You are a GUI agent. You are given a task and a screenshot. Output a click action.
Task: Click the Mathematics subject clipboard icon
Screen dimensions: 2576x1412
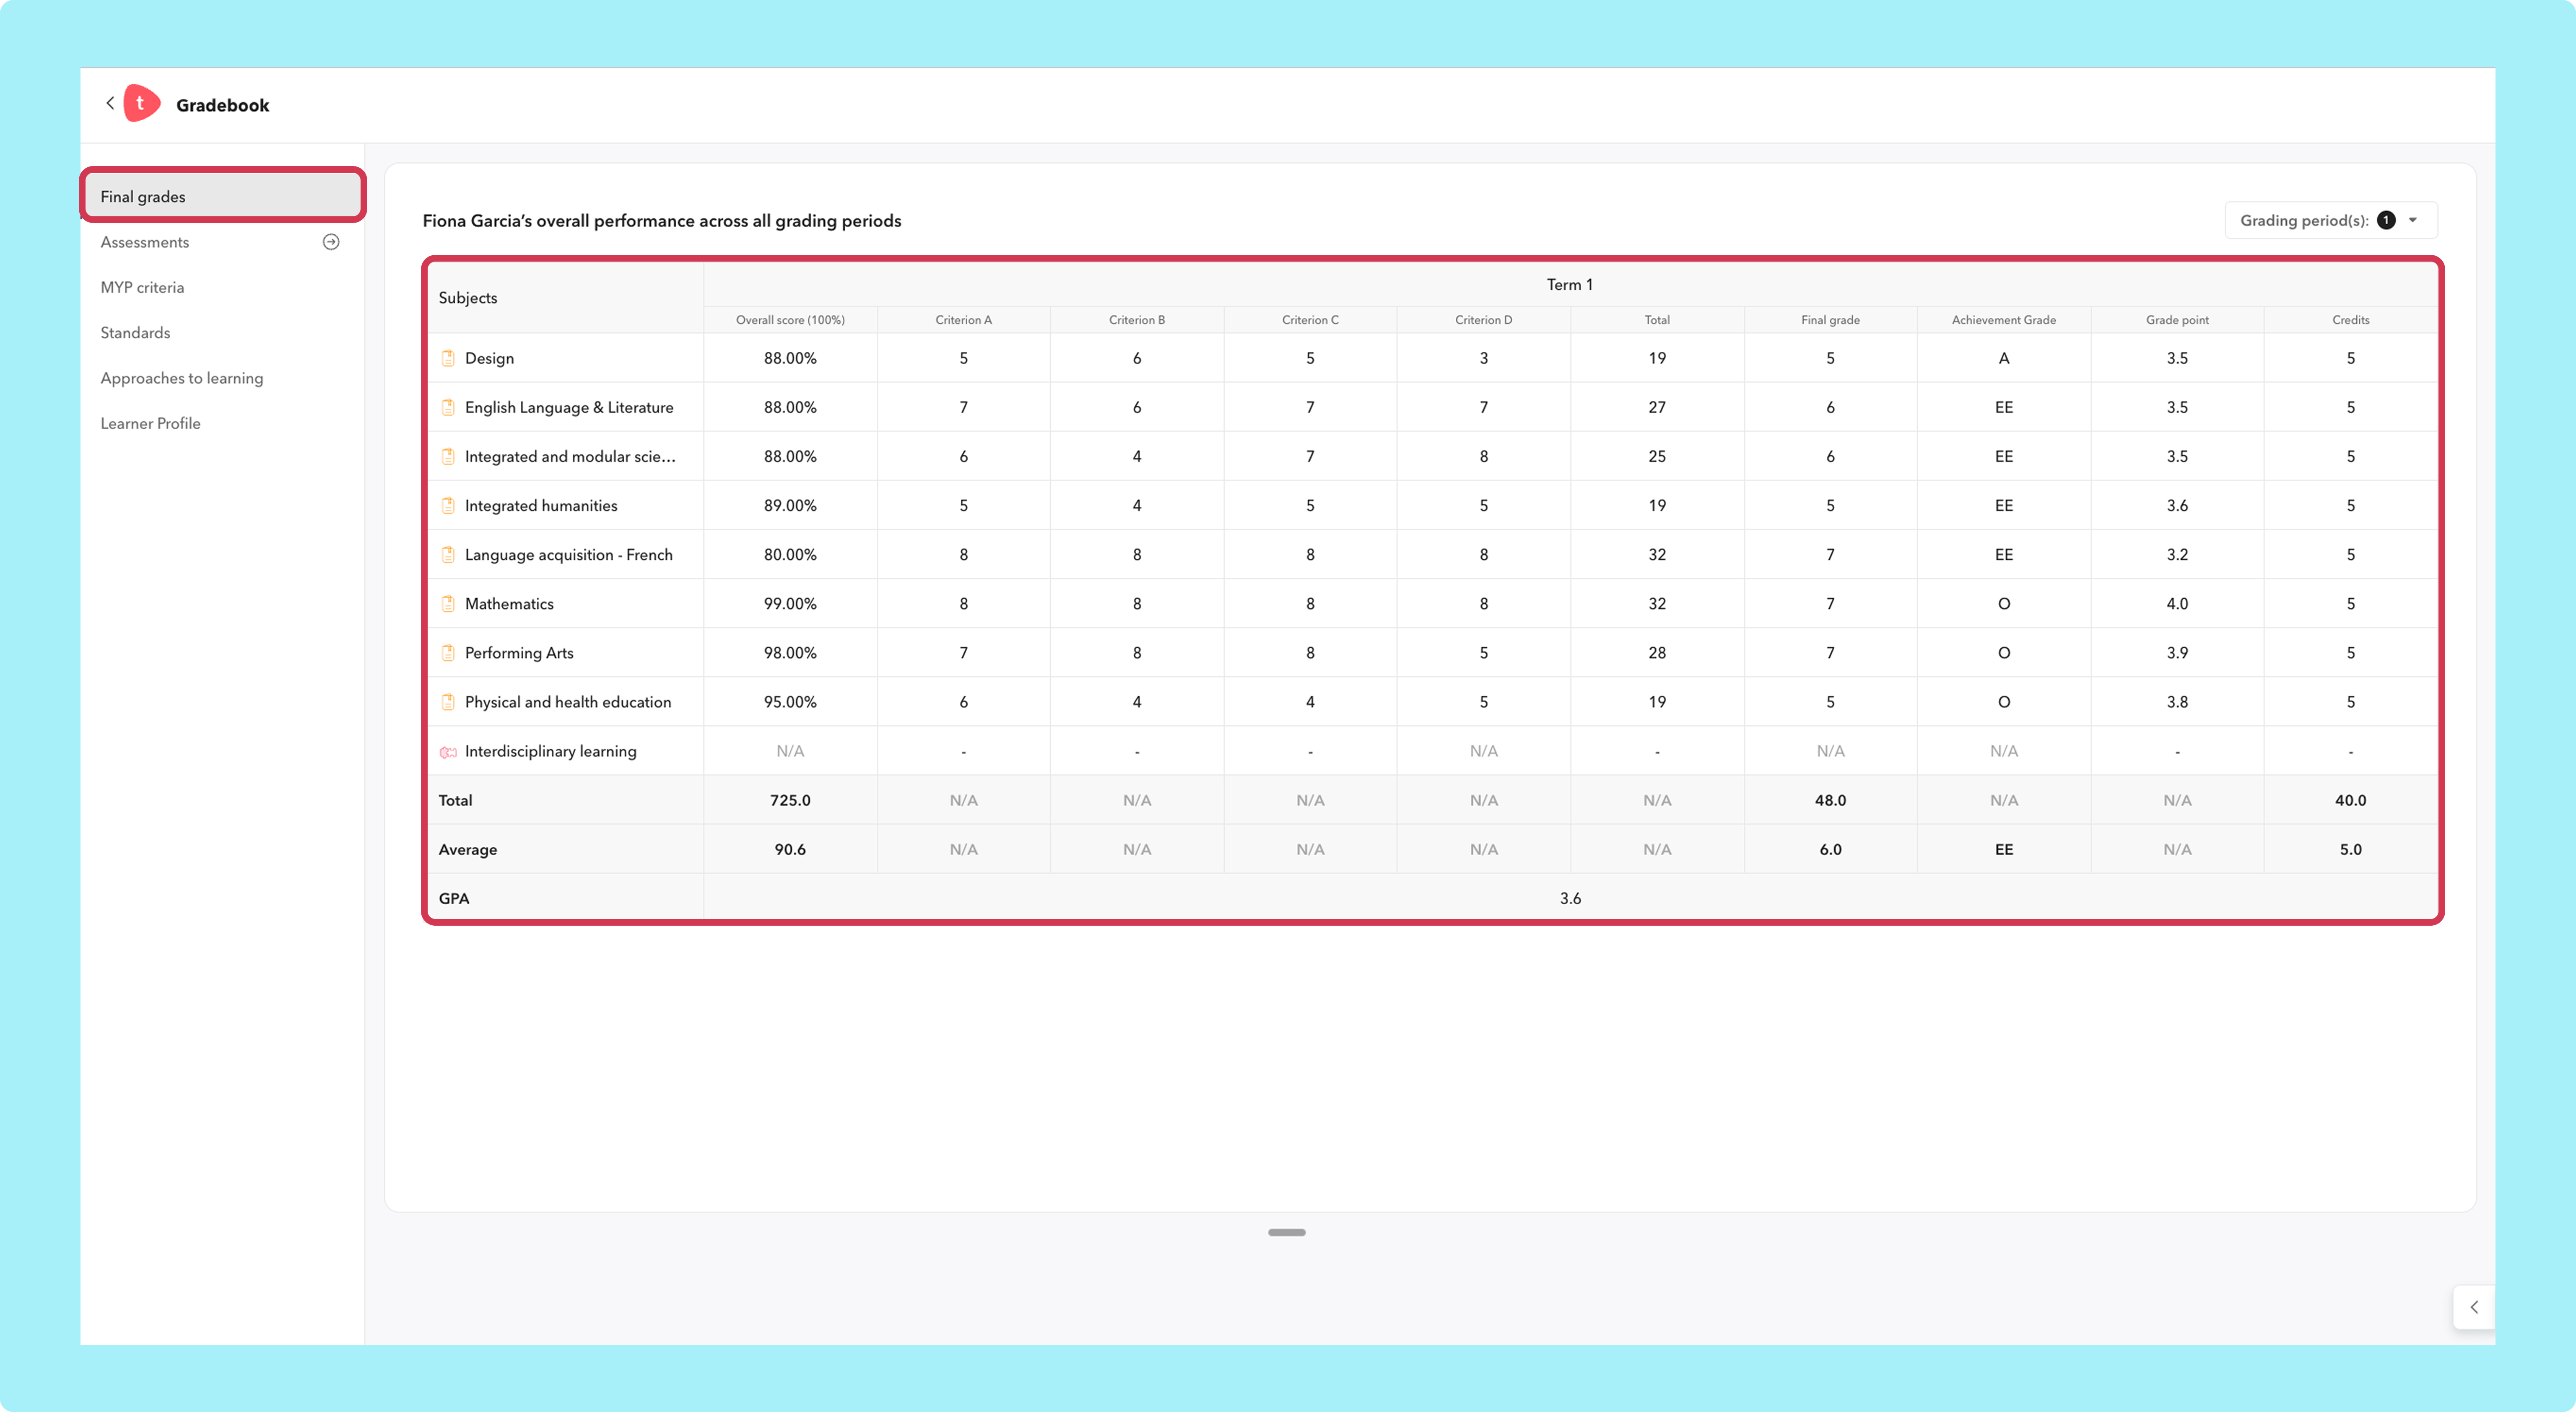[x=448, y=604]
